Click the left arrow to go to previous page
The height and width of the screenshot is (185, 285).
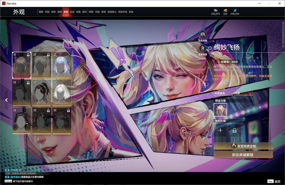pyautogui.click(x=6, y=100)
